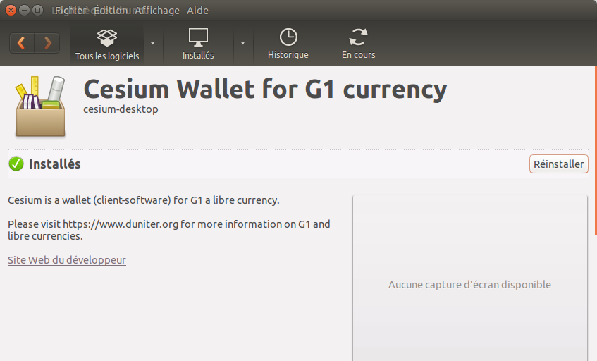The height and width of the screenshot is (361, 597).
Task: Go forward with the right arrow button
Action: 47,42
